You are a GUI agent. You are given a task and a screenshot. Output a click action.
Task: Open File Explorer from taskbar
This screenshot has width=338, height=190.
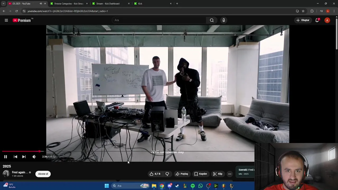(x=154, y=186)
